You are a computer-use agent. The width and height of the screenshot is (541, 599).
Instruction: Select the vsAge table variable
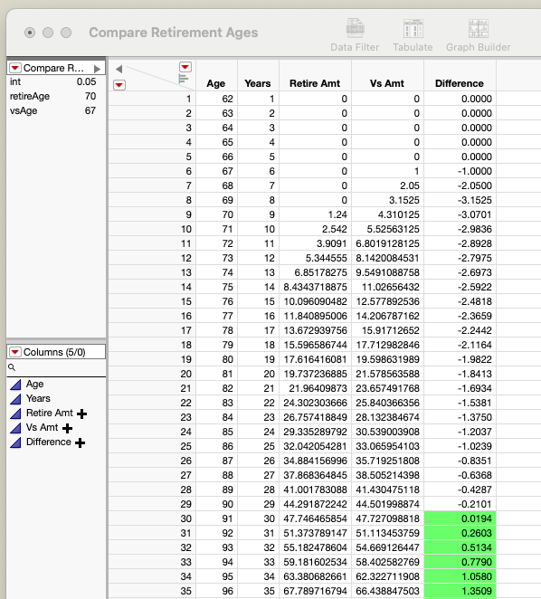(x=24, y=110)
